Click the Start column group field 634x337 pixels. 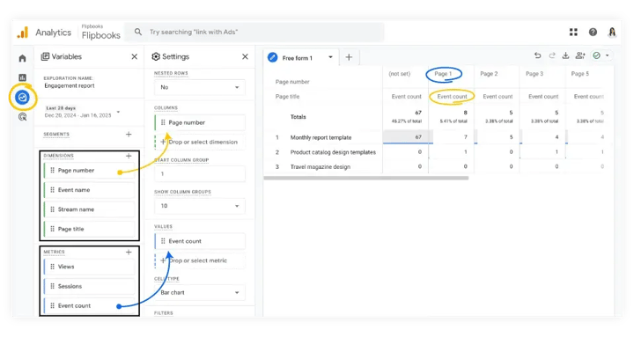tap(200, 173)
